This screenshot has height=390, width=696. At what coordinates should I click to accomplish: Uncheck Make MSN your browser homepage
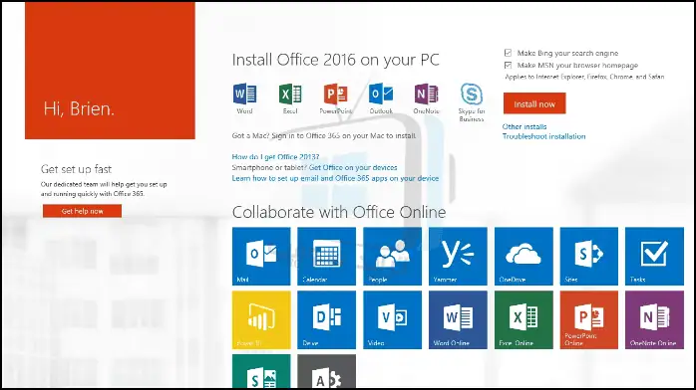click(508, 65)
